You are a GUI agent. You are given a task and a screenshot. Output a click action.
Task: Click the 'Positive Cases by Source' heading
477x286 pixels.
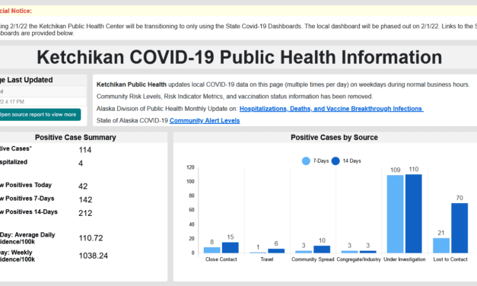(334, 138)
